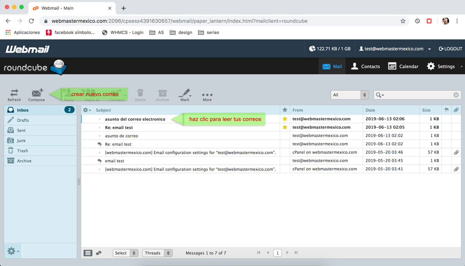
Task: Open the Threads dropdown in footer
Action: click(x=157, y=253)
